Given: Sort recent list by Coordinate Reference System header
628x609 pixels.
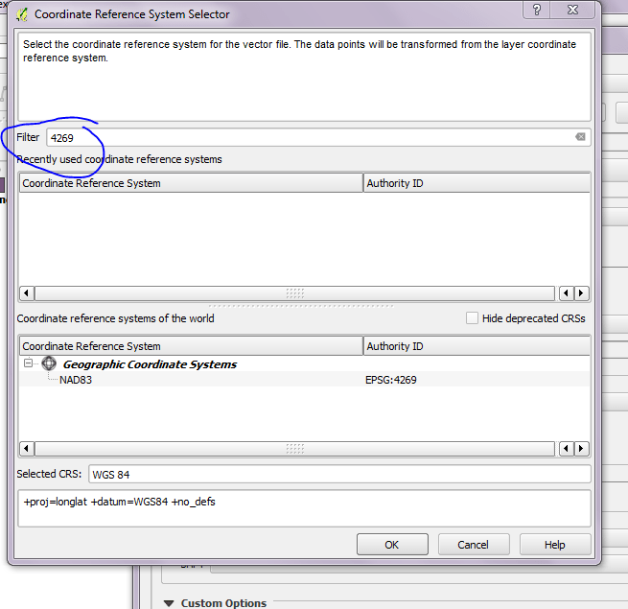Looking at the screenshot, I should pyautogui.click(x=190, y=183).
